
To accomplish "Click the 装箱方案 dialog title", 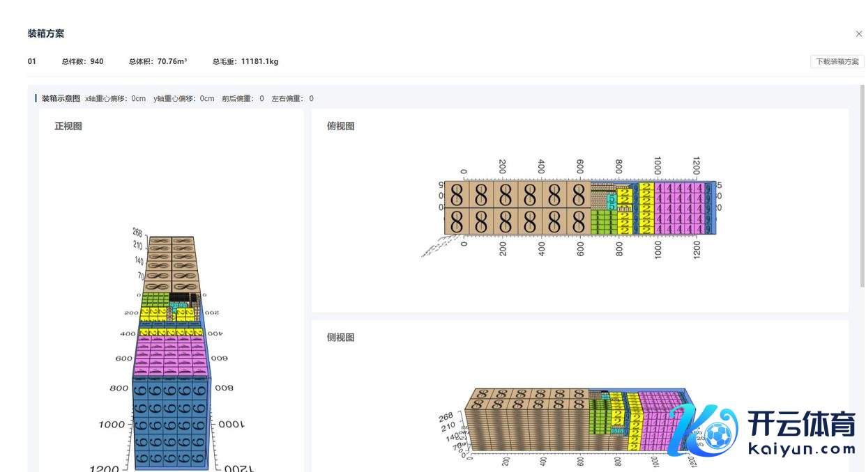I will pyautogui.click(x=46, y=34).
